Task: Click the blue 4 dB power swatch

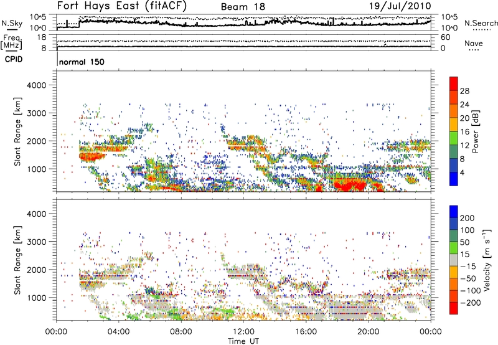Action: click(x=454, y=179)
